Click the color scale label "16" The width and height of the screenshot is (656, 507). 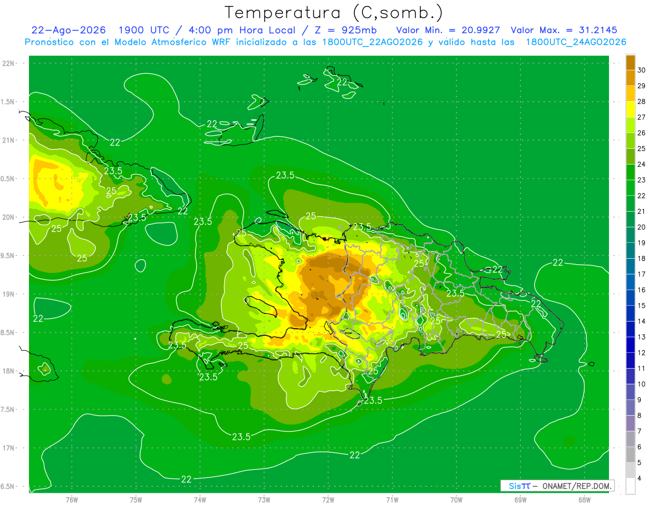pyautogui.click(x=642, y=290)
